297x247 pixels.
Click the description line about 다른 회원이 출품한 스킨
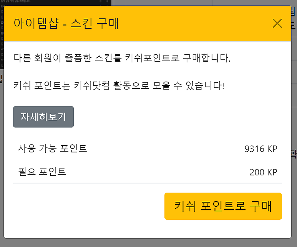122,59
